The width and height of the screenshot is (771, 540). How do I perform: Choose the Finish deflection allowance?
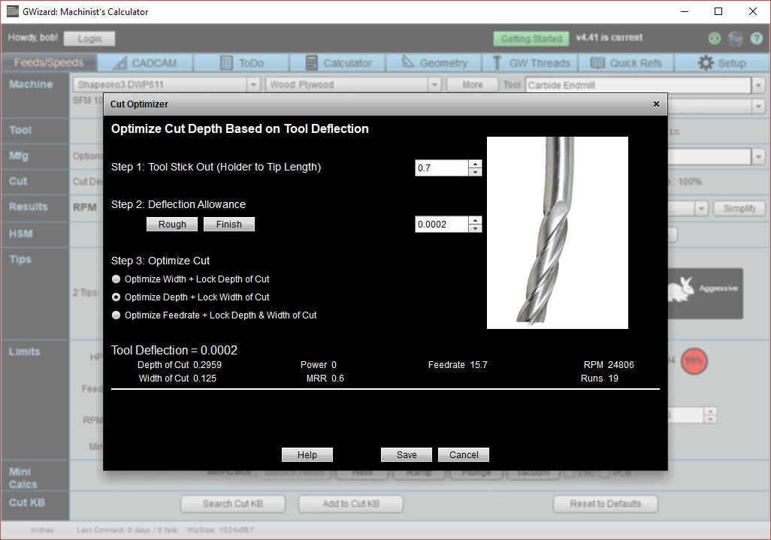click(x=228, y=224)
